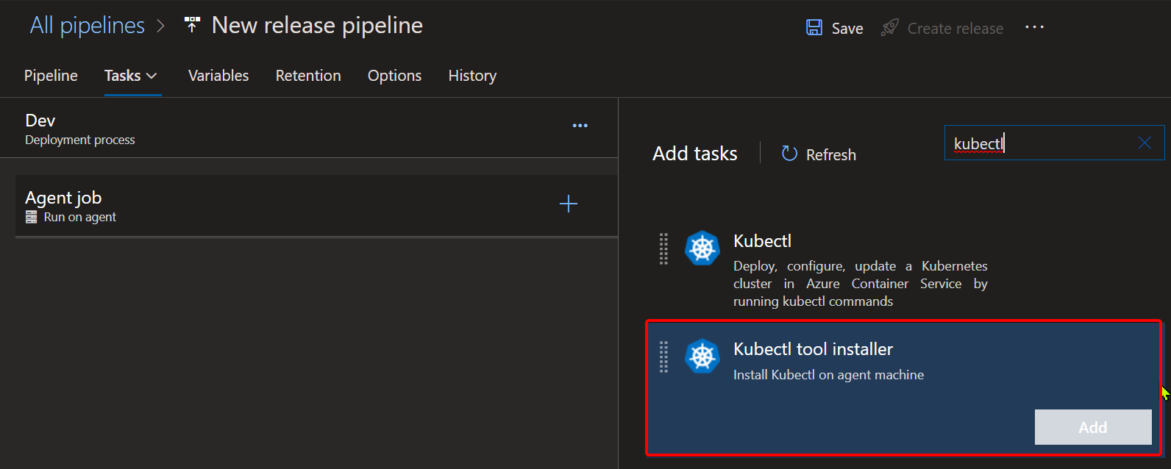Click the Create release button label
This screenshot has height=469, width=1171.
(x=955, y=29)
